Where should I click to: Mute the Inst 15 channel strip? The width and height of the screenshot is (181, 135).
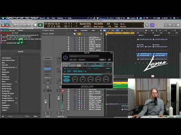[x=46, y=113]
